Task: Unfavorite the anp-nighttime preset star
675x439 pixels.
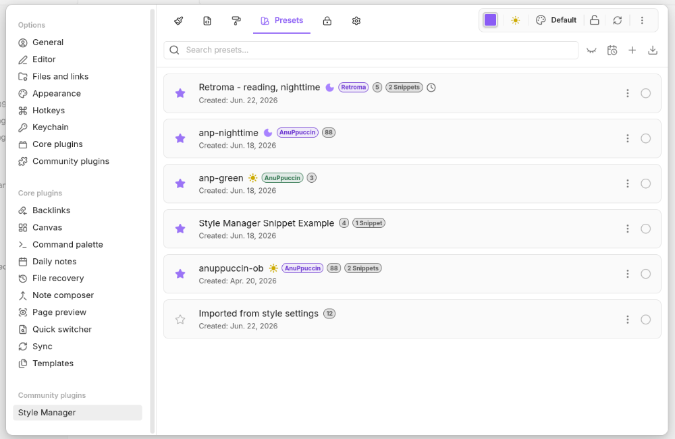Action: 180,138
